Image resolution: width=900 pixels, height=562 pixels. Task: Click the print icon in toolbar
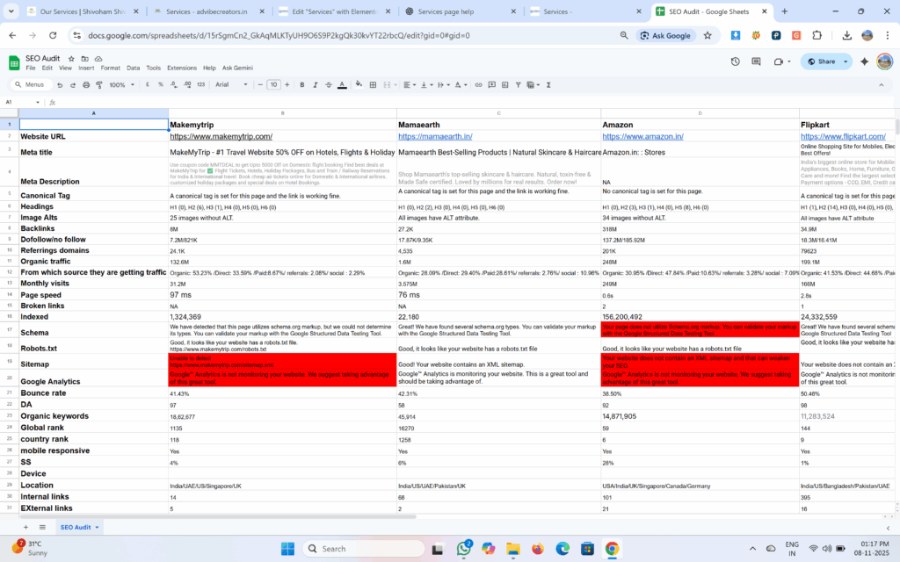[x=86, y=85]
